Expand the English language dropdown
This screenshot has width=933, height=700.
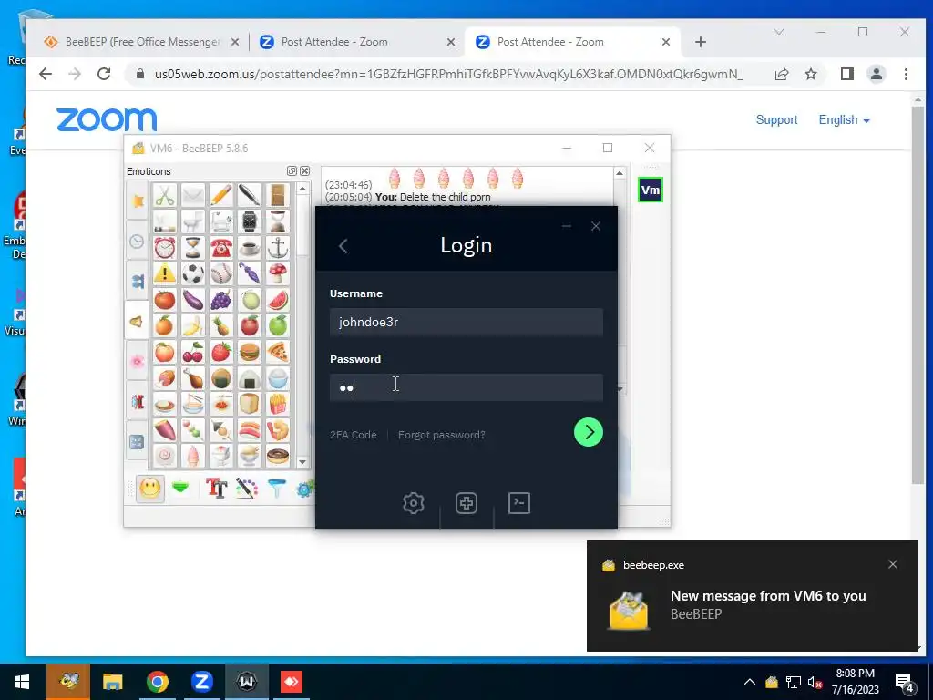tap(844, 119)
